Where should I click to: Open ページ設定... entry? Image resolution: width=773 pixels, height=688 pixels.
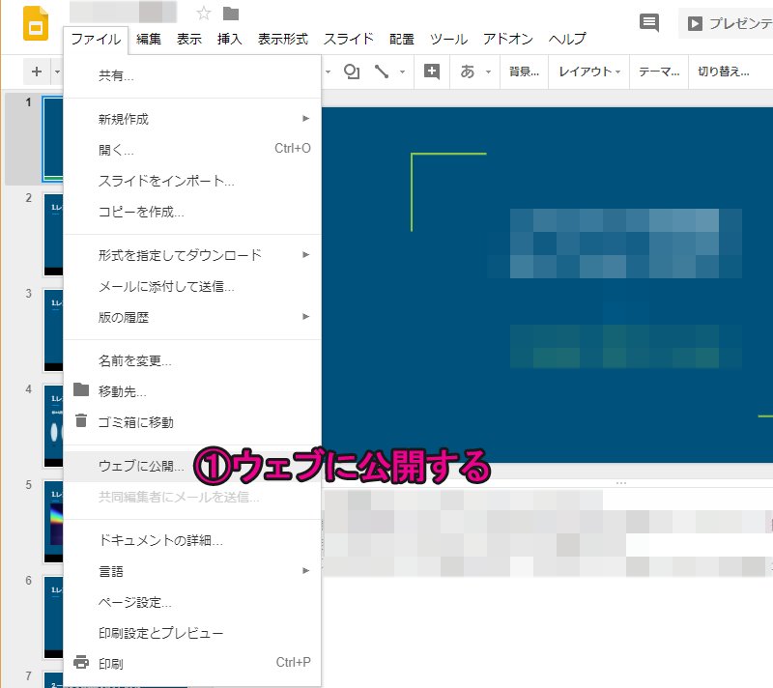click(x=192, y=602)
